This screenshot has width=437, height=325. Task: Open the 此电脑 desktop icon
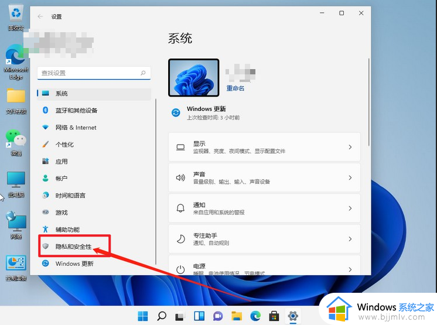click(x=16, y=184)
